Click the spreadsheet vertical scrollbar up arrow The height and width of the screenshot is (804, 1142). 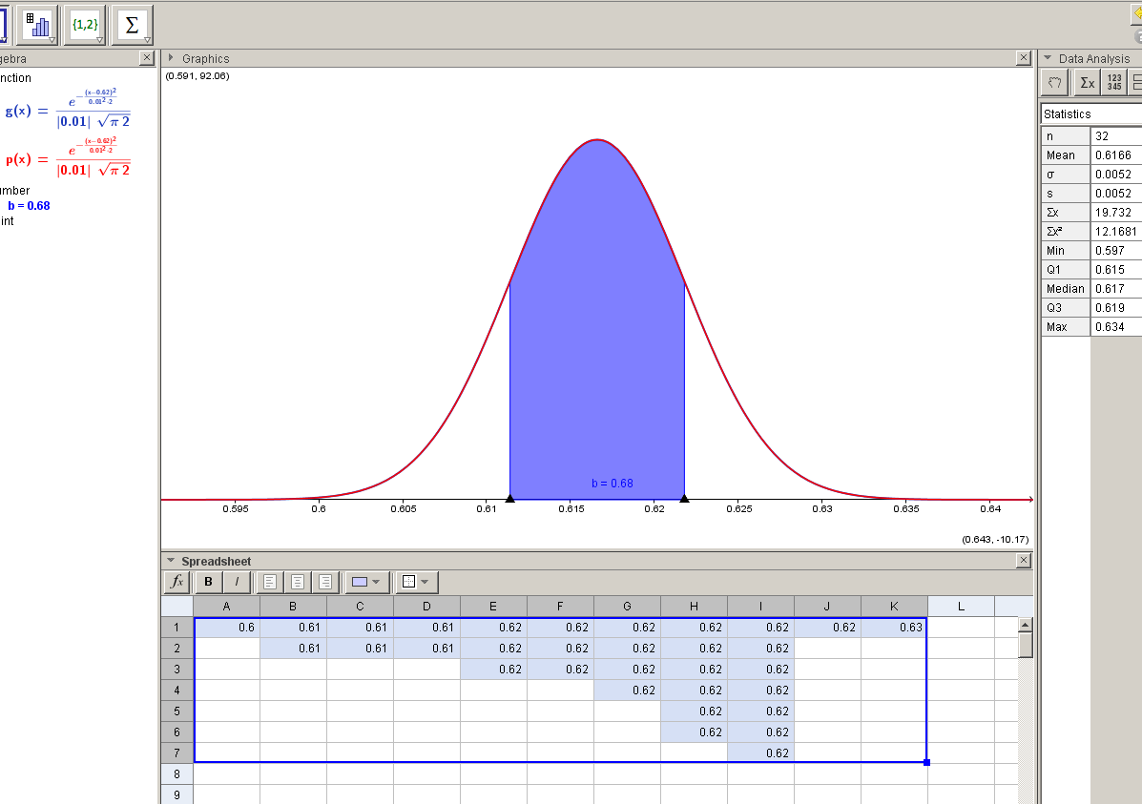coord(1026,625)
